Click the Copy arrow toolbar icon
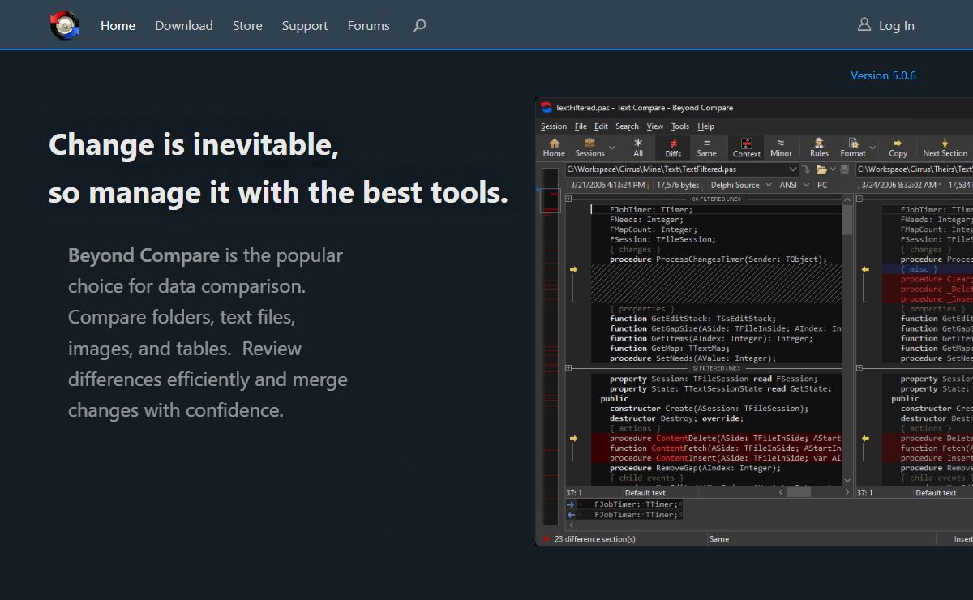The height and width of the screenshot is (600, 973). [898, 143]
